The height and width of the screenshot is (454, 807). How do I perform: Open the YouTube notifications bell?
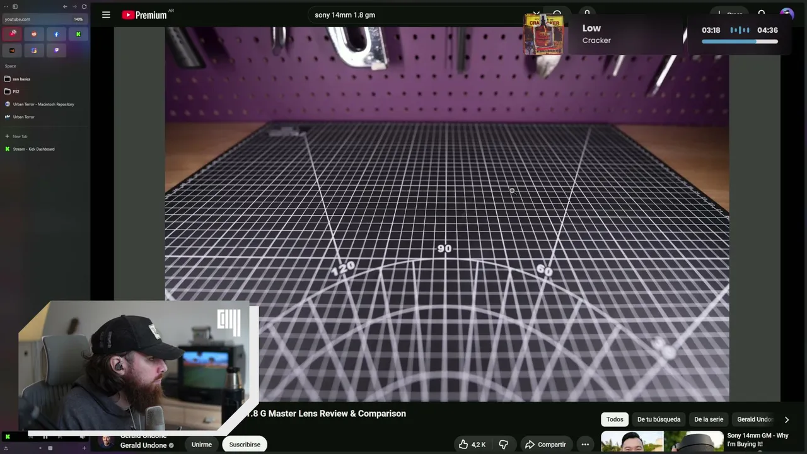pos(762,13)
